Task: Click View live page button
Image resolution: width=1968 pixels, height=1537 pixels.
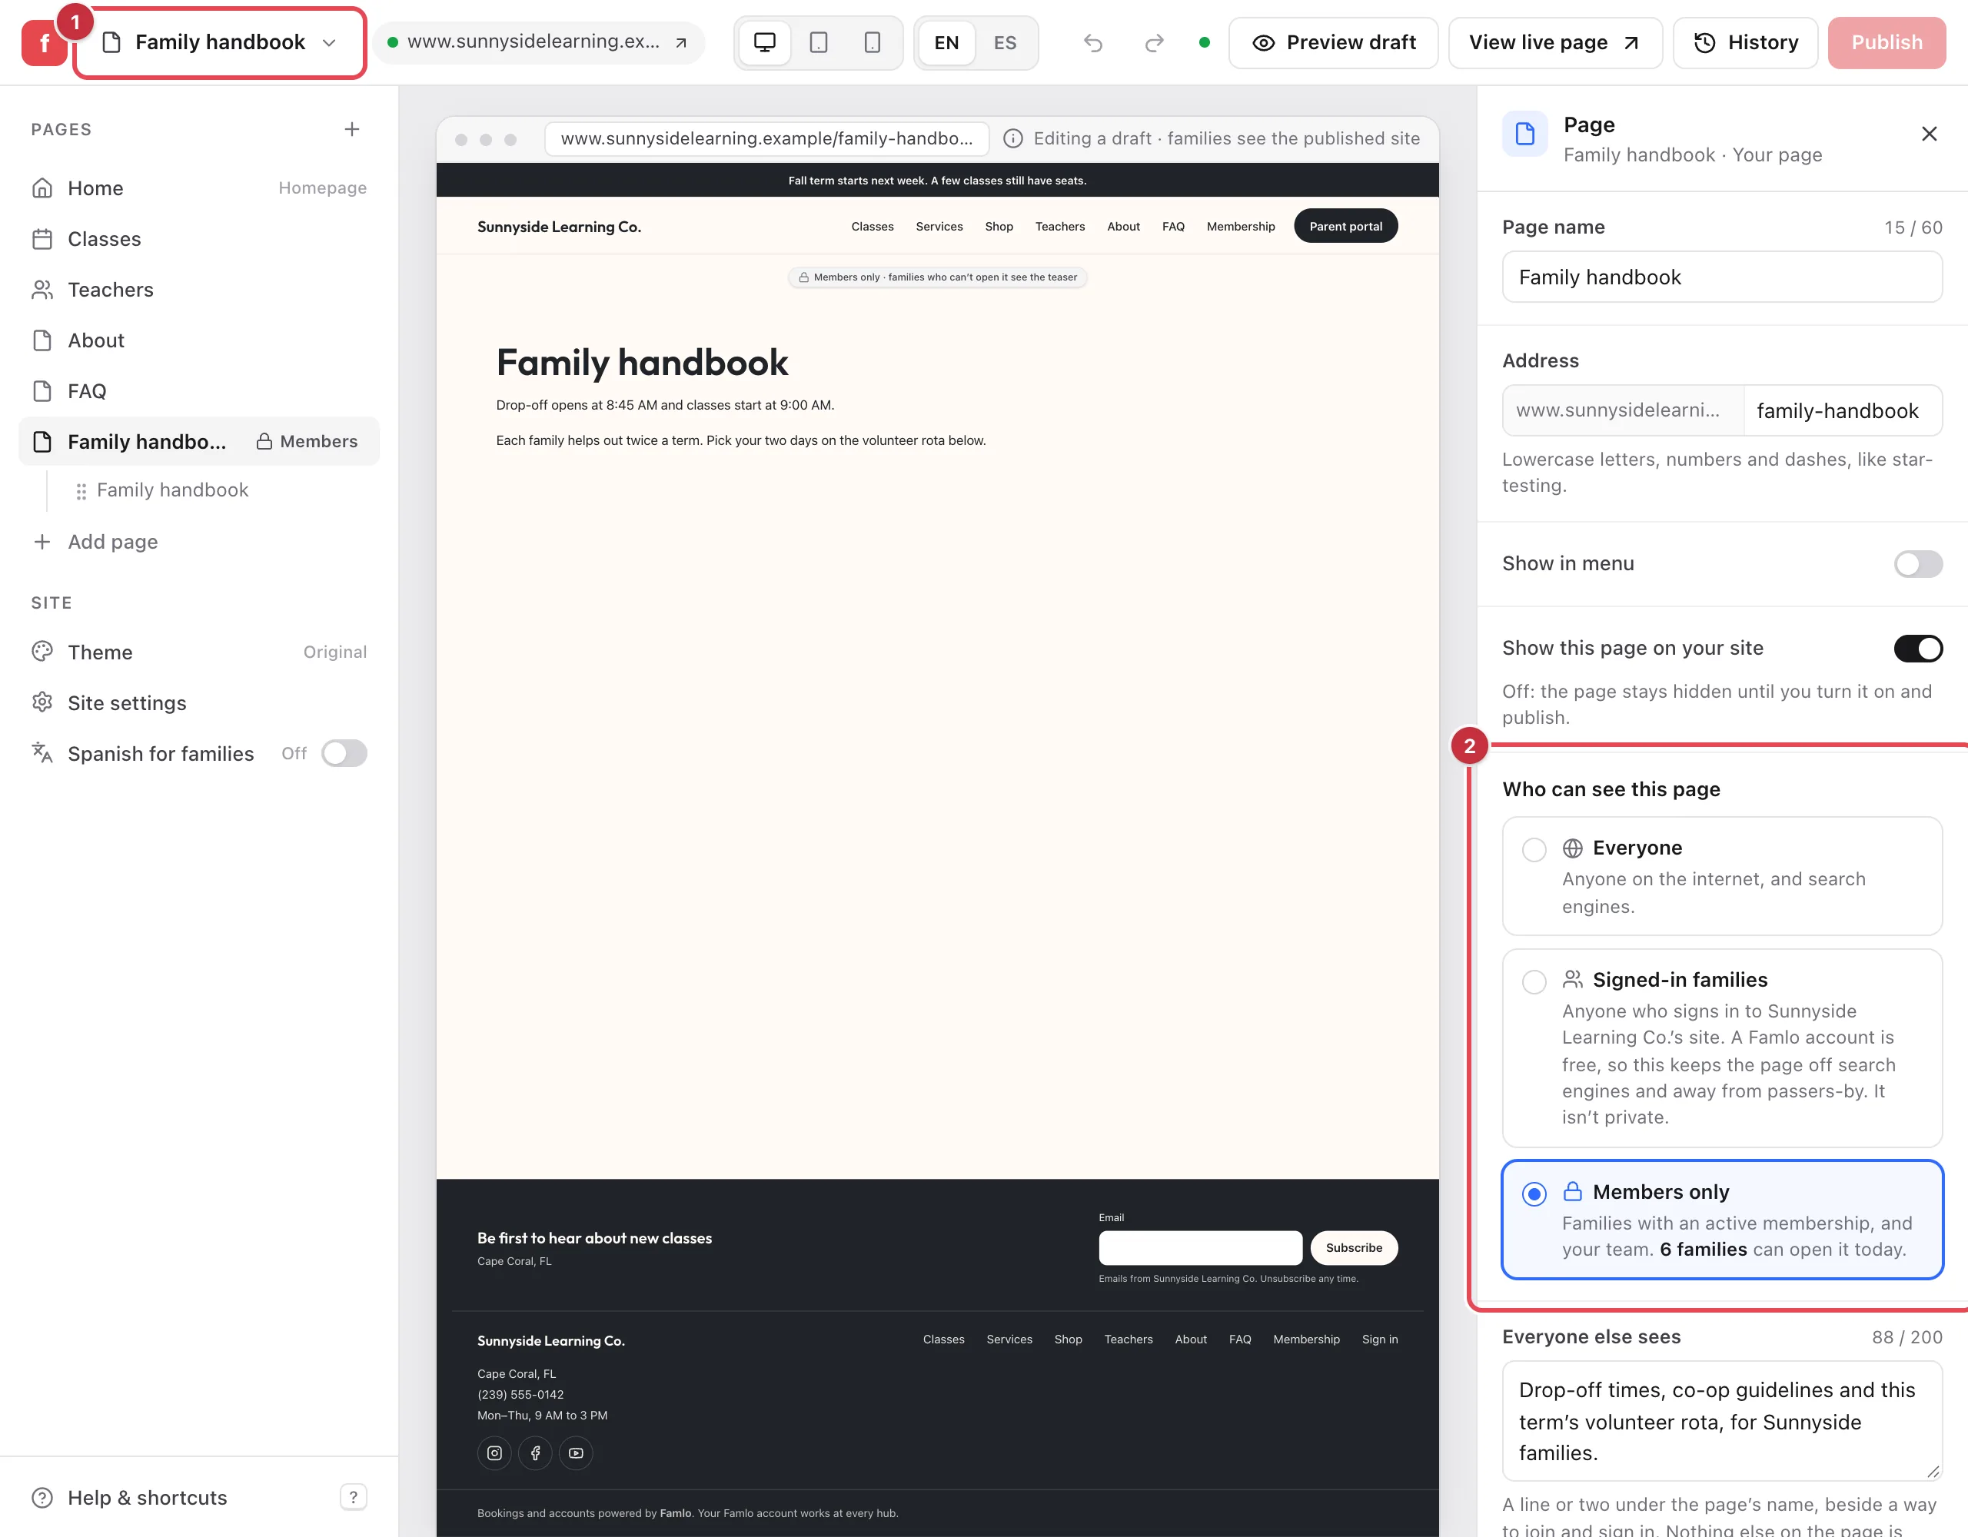Action: point(1554,42)
